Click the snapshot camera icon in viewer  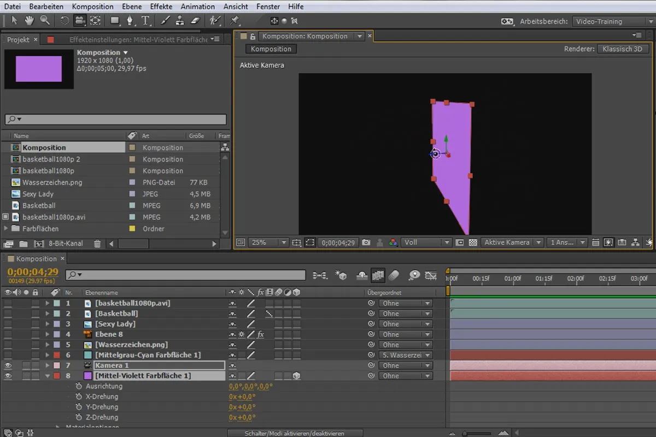tap(366, 243)
